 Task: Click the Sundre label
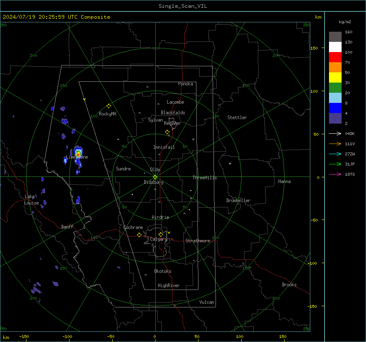(x=123, y=169)
